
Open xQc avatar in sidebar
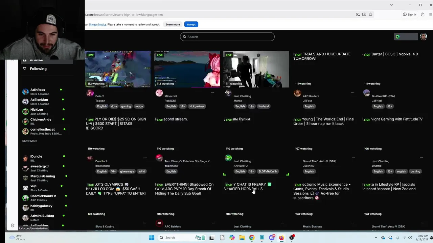pos(25,188)
